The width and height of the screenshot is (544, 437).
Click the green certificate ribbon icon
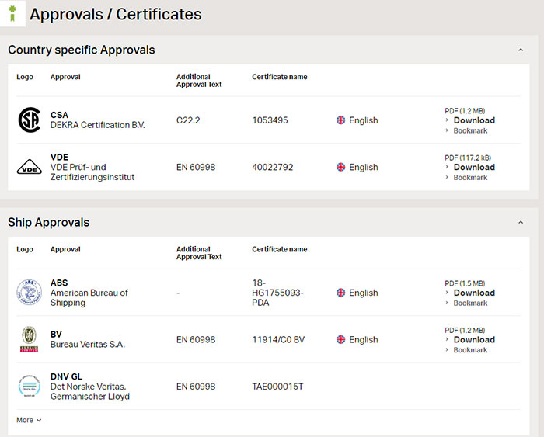[12, 13]
